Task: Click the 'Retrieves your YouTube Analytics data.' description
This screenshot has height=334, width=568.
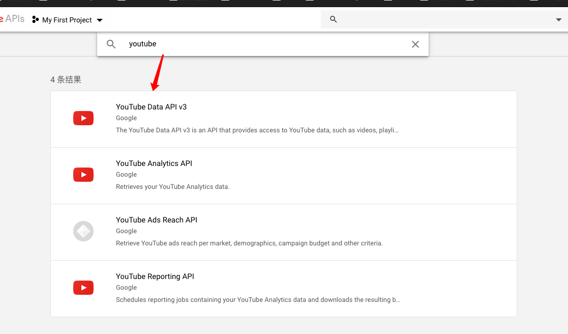Action: point(173,187)
